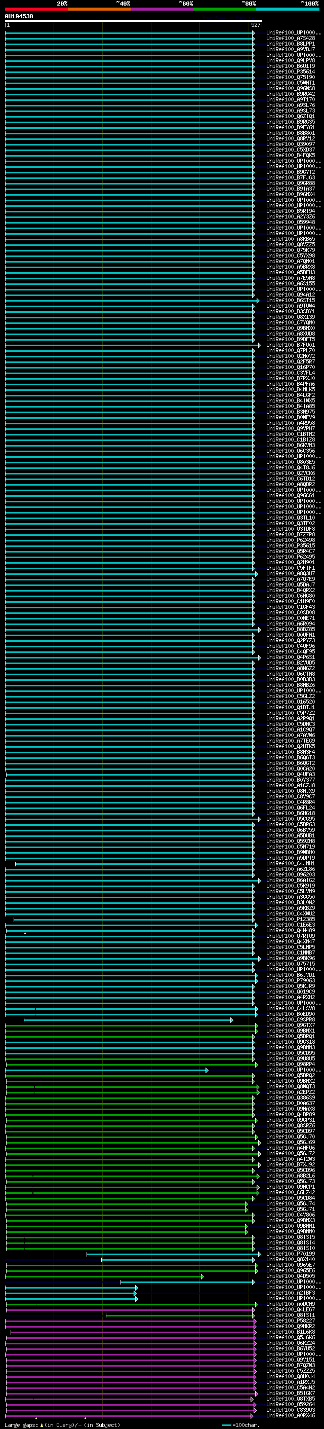Screen dimensions: 324x1429
Task: Click hit label UniRef100_P58227
Action: (x=291, y=1321)
